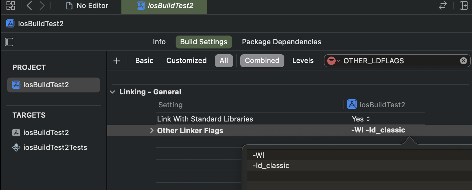Open the Build Settings tab

[204, 42]
